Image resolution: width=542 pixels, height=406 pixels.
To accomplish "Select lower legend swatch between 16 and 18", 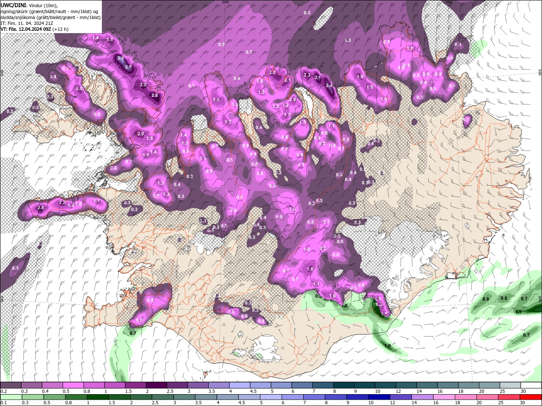I will coord(444,397).
